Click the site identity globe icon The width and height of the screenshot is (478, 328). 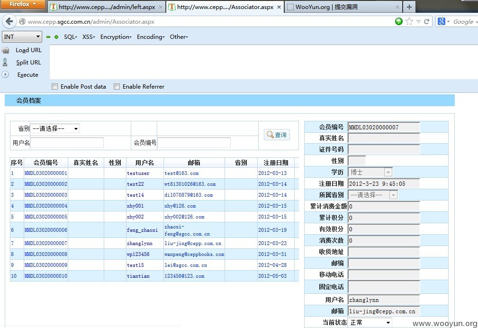click(22, 21)
